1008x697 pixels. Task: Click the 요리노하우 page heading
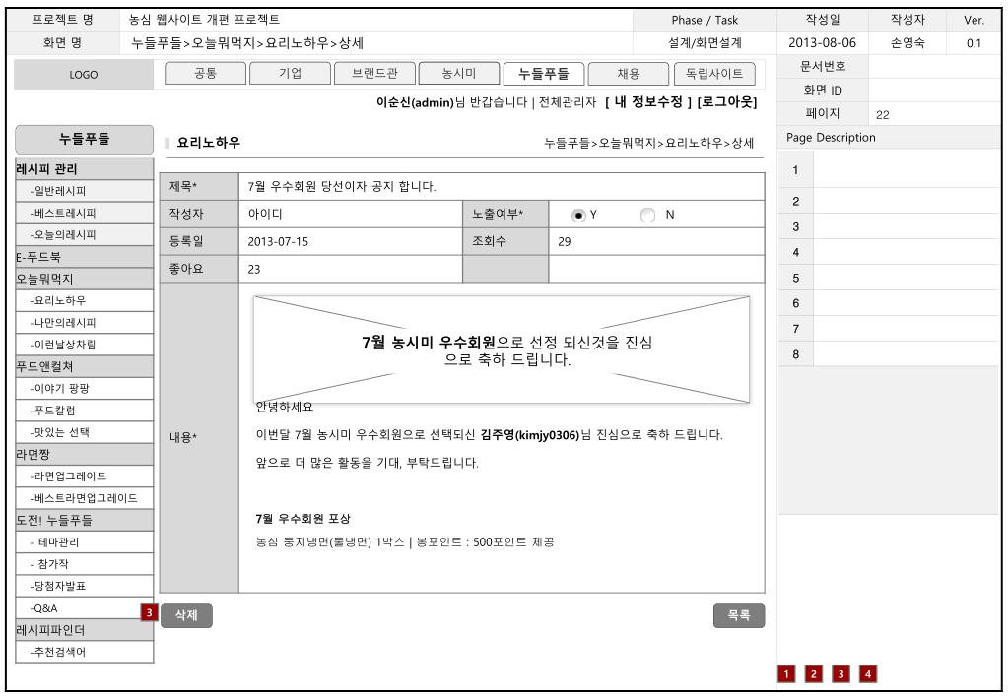208,143
